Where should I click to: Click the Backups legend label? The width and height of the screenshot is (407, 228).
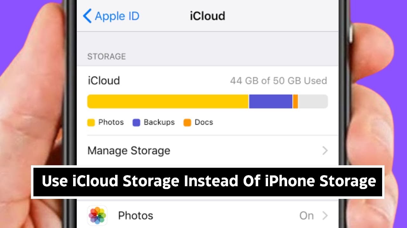click(x=159, y=122)
